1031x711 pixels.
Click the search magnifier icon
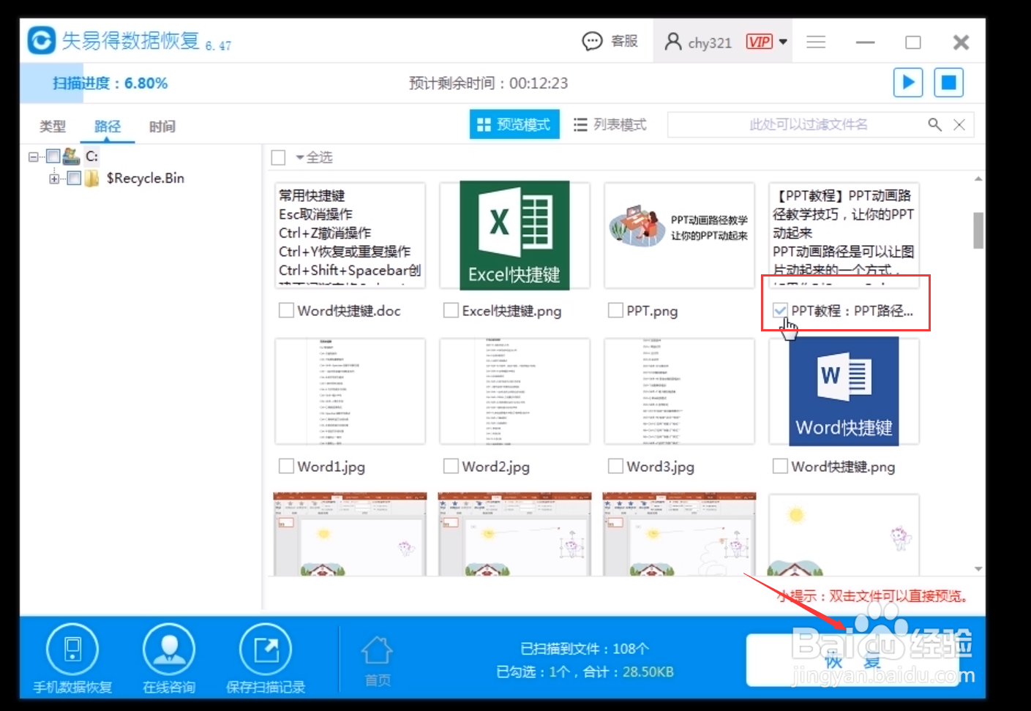[934, 124]
